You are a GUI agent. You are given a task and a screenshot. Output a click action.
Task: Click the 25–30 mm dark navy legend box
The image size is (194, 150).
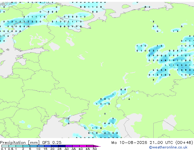[62, 146]
